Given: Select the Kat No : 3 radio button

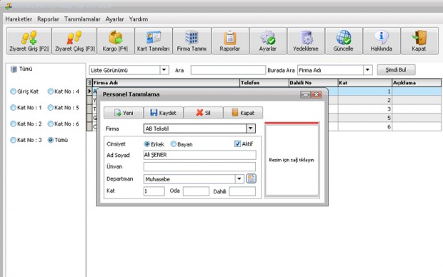Looking at the screenshot, I should click(13, 140).
